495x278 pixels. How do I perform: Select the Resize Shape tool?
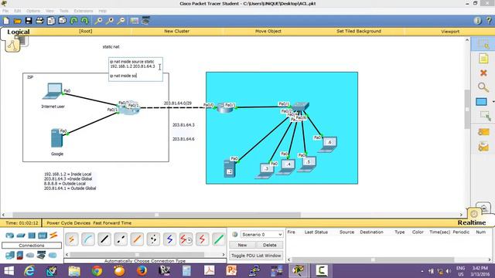click(x=484, y=117)
